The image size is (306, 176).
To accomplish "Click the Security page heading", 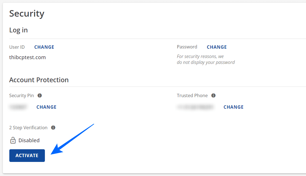I will pyautogui.click(x=27, y=13).
